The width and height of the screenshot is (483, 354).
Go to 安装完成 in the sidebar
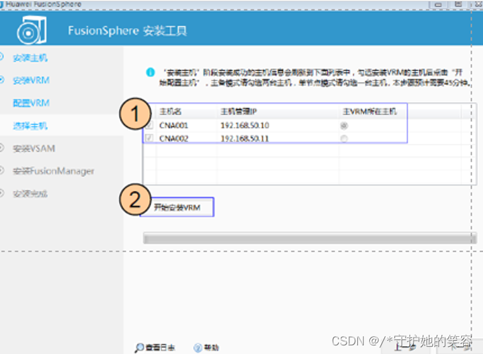click(x=30, y=194)
